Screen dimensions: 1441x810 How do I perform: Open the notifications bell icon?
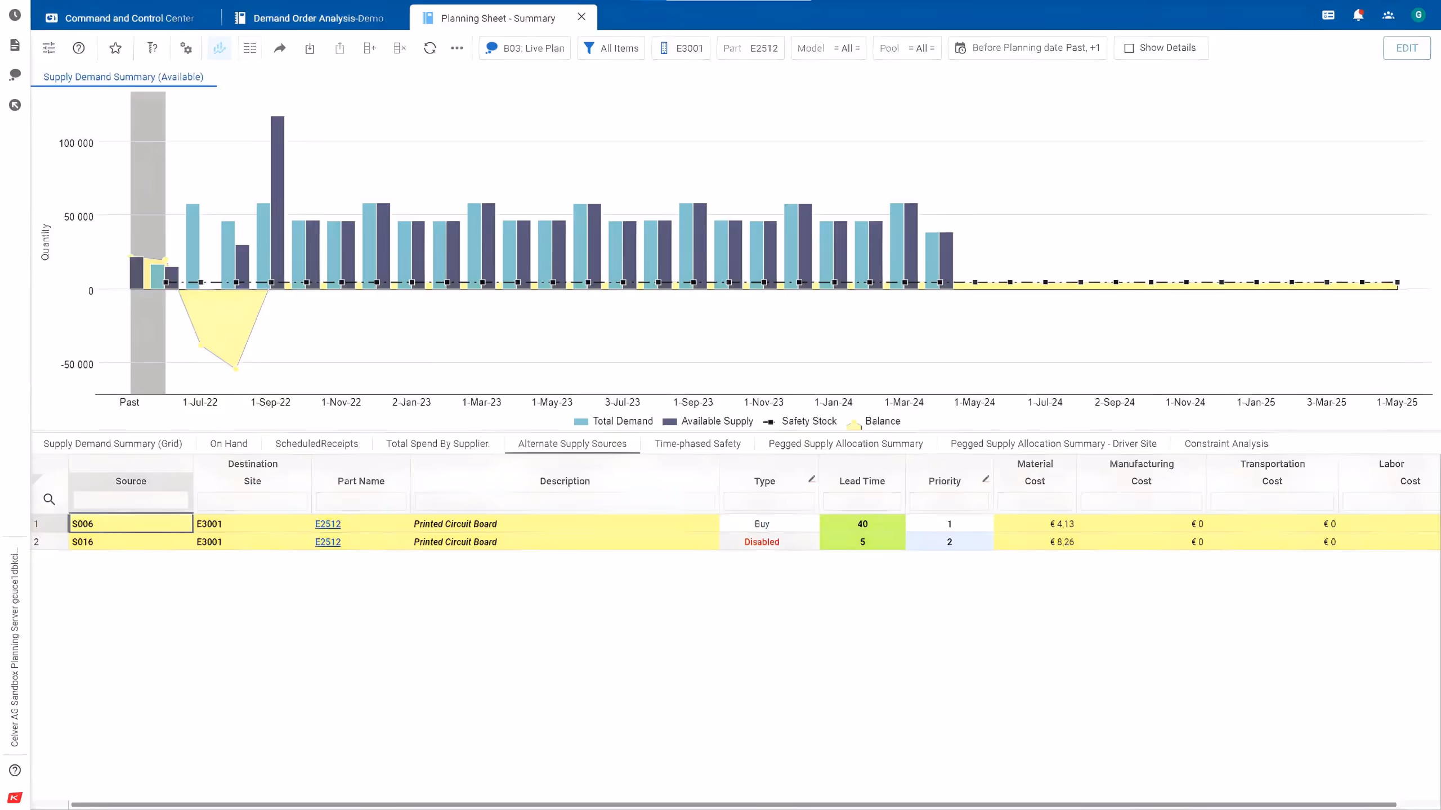click(x=1358, y=15)
